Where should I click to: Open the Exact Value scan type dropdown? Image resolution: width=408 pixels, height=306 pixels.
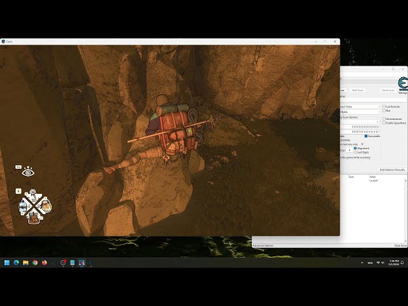pyautogui.click(x=360, y=106)
